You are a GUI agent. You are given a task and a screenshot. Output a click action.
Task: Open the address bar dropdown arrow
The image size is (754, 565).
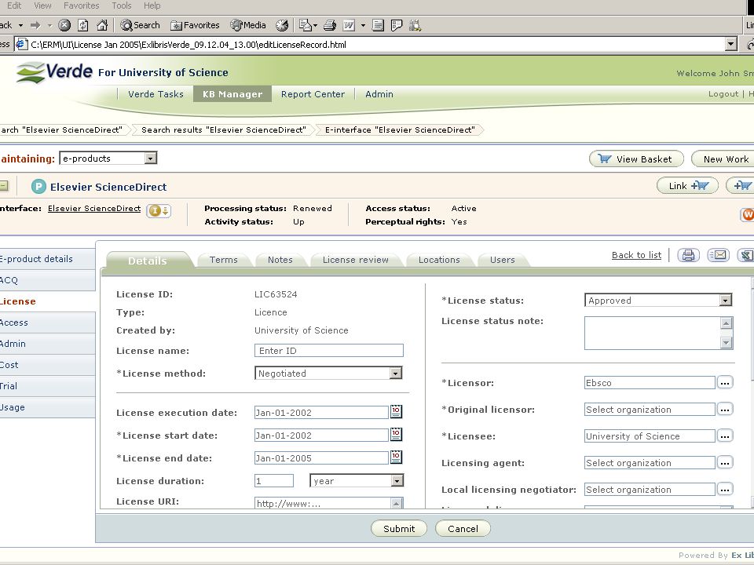[x=731, y=44]
